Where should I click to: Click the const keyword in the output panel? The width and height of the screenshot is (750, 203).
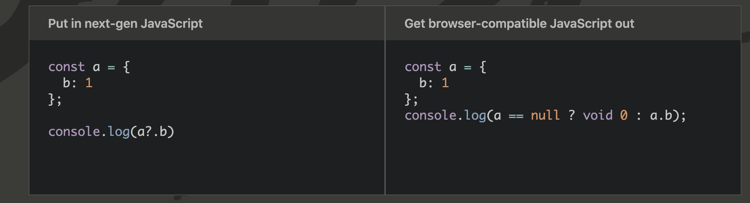coord(423,67)
